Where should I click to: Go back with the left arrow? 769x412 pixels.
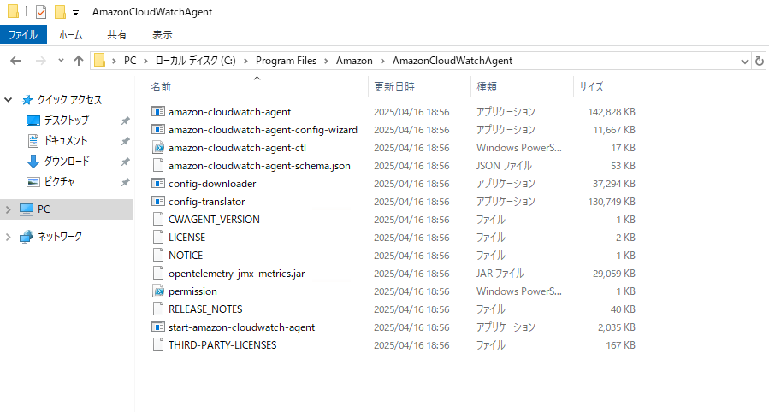[15, 61]
